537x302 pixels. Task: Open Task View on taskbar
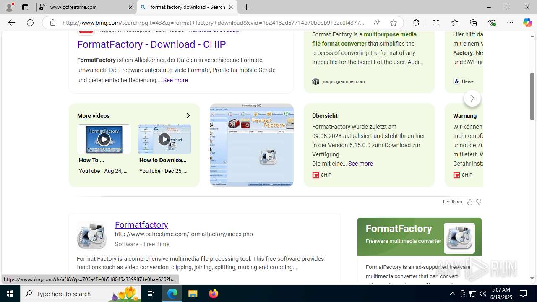point(151,294)
